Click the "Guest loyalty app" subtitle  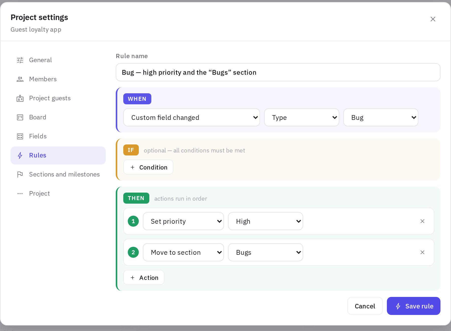coord(36,30)
